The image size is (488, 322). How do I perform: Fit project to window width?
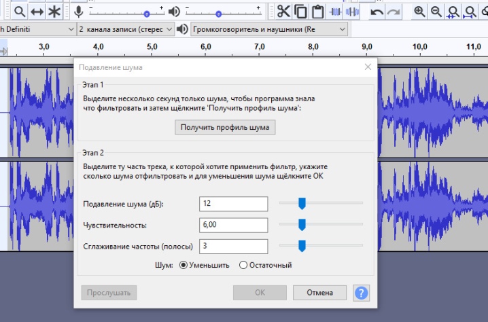pos(470,12)
